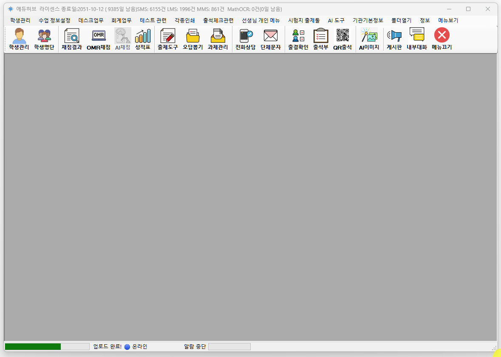This screenshot has width=501, height=357.
Task: Open the 학생관리 toolbar icon
Action: click(x=19, y=39)
